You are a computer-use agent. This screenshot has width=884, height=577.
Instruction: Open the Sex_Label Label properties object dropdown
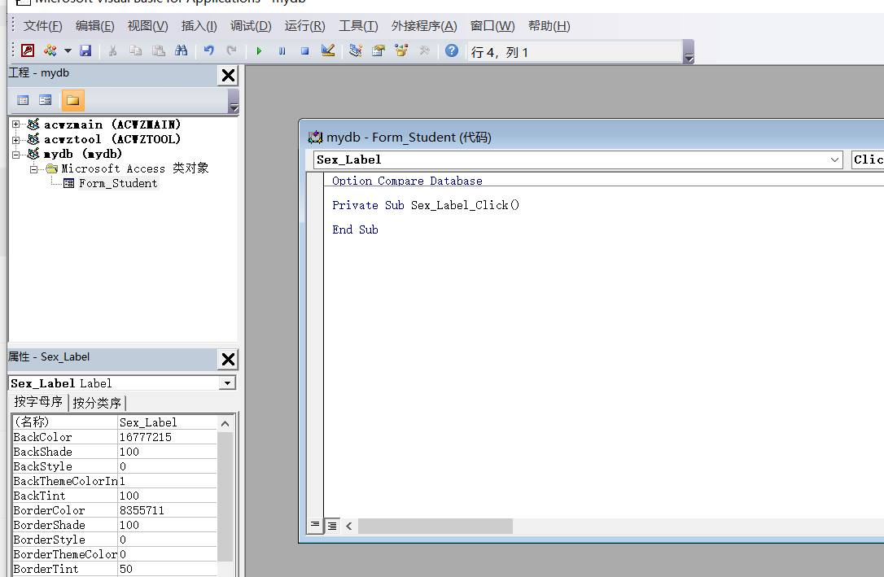[x=227, y=383]
